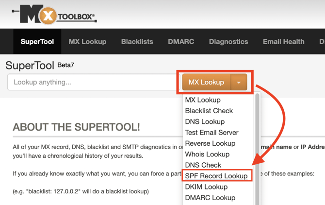Image resolution: width=325 pixels, height=205 pixels.
Task: Click the MxToolbox logo
Action: pos(54,16)
